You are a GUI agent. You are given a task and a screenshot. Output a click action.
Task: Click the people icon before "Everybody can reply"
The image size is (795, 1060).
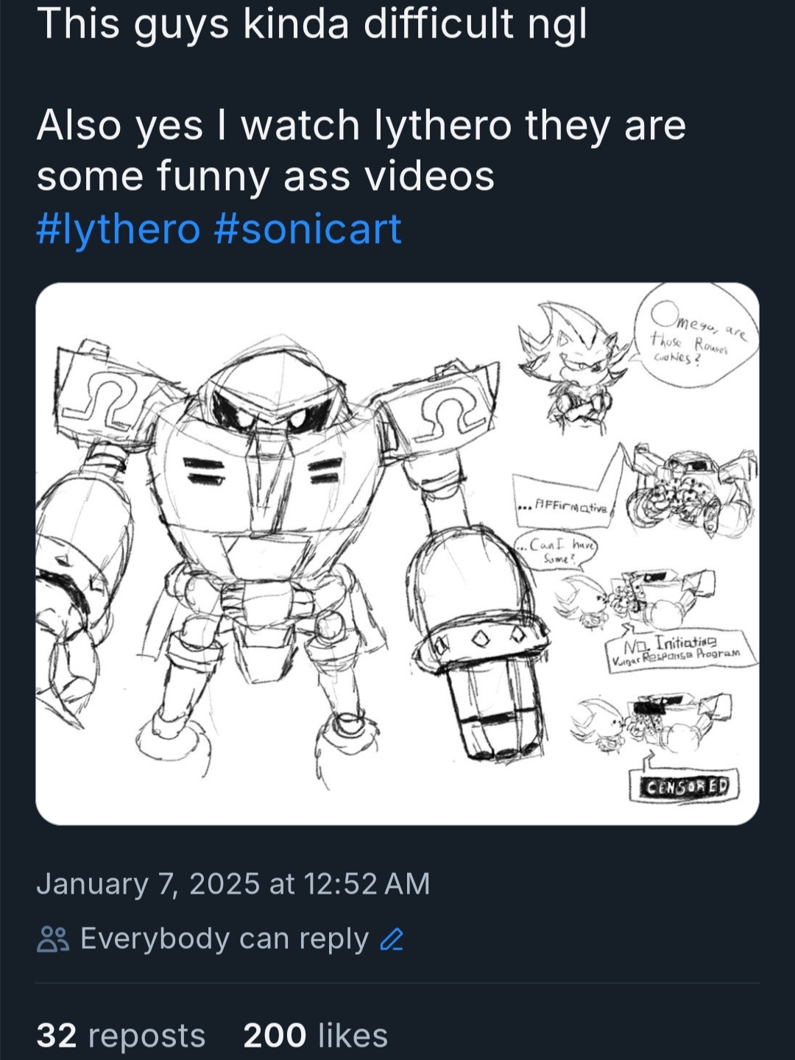[53, 939]
